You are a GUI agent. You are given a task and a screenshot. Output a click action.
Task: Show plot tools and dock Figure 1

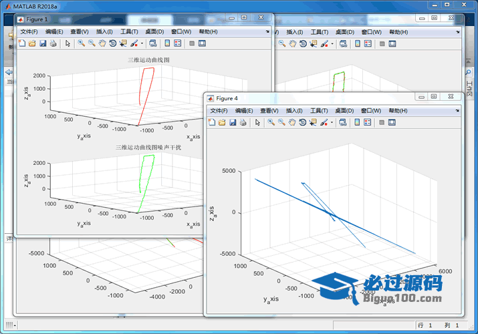(x=202, y=43)
